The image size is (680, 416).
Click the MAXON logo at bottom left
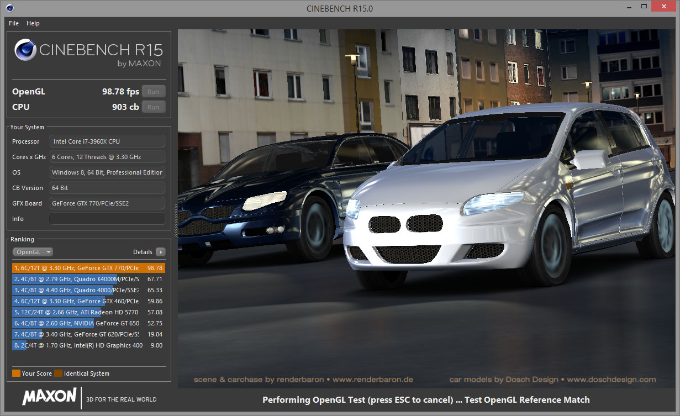[49, 396]
